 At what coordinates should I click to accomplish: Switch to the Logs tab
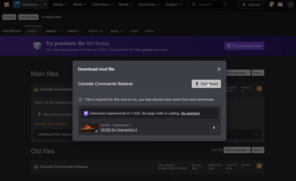pos(134,31)
